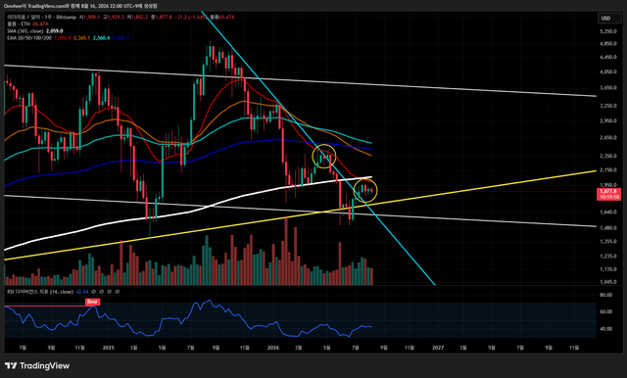Click the TradingView logo at the bottom
The image size is (627, 378).
37,365
